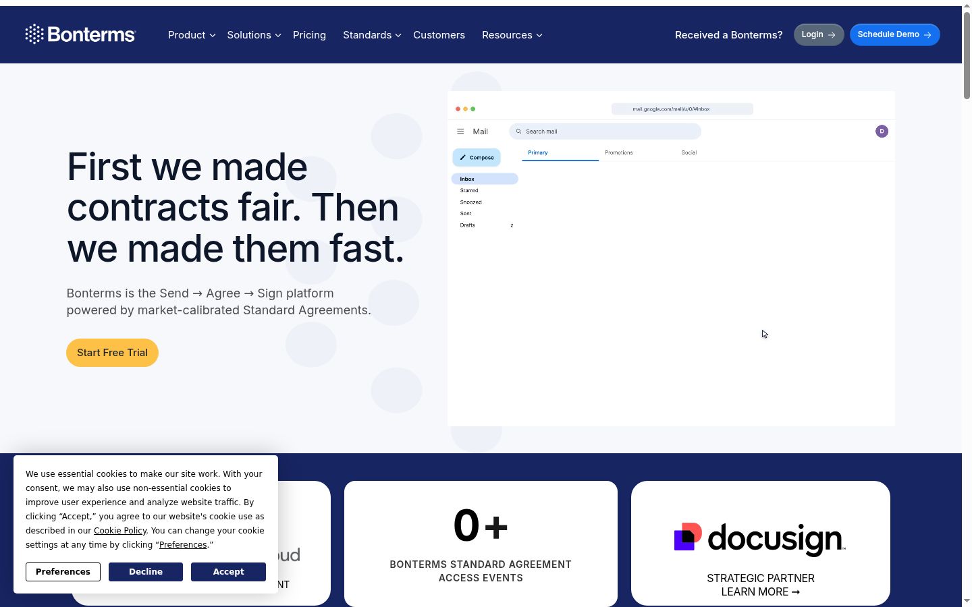Open the Customers page

tap(439, 35)
